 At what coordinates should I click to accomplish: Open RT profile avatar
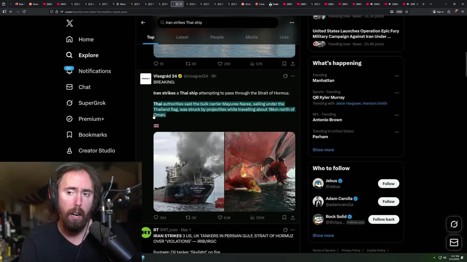pyautogui.click(x=146, y=233)
